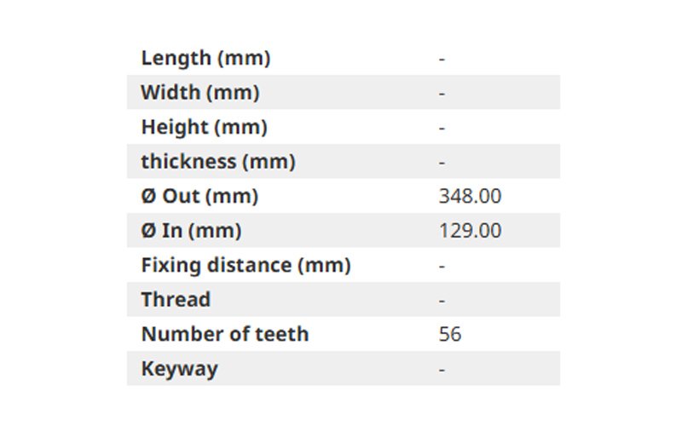The width and height of the screenshot is (682, 426).
Task: Click the Length (mm) label
Action: (205, 58)
